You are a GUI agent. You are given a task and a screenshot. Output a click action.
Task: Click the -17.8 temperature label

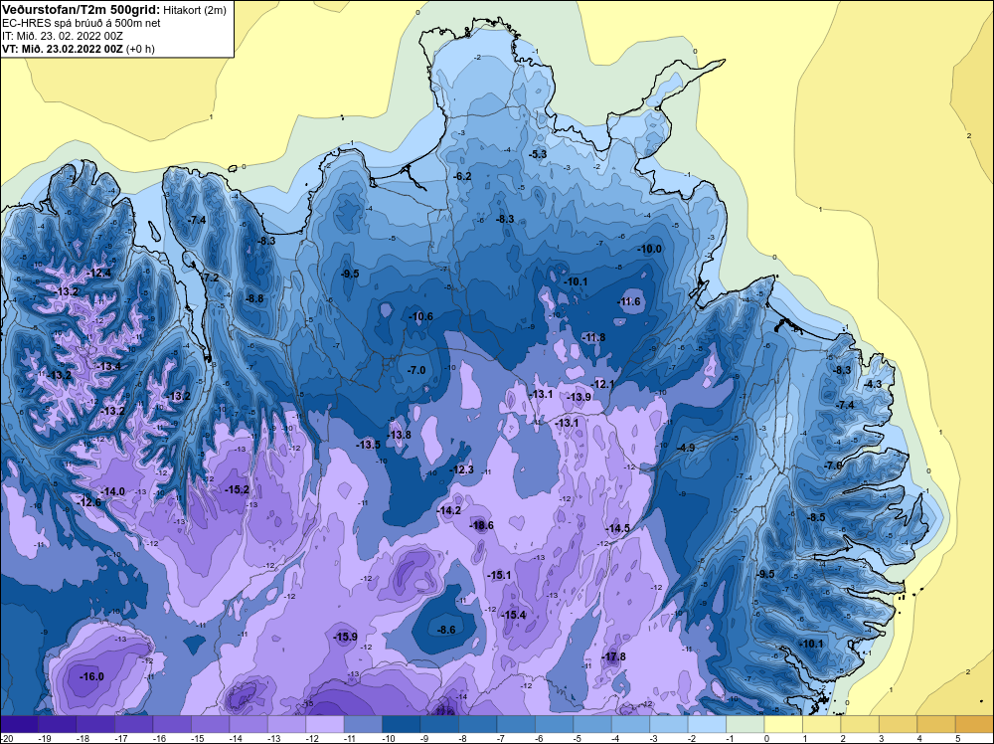(613, 656)
